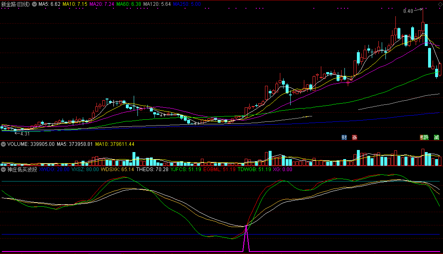
Task: Click the VOLUME: 339905.00 label
Action: (x=31, y=144)
